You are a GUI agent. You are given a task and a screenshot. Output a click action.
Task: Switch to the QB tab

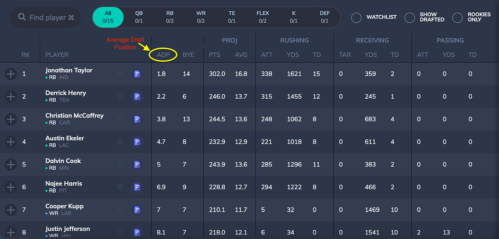point(138,17)
